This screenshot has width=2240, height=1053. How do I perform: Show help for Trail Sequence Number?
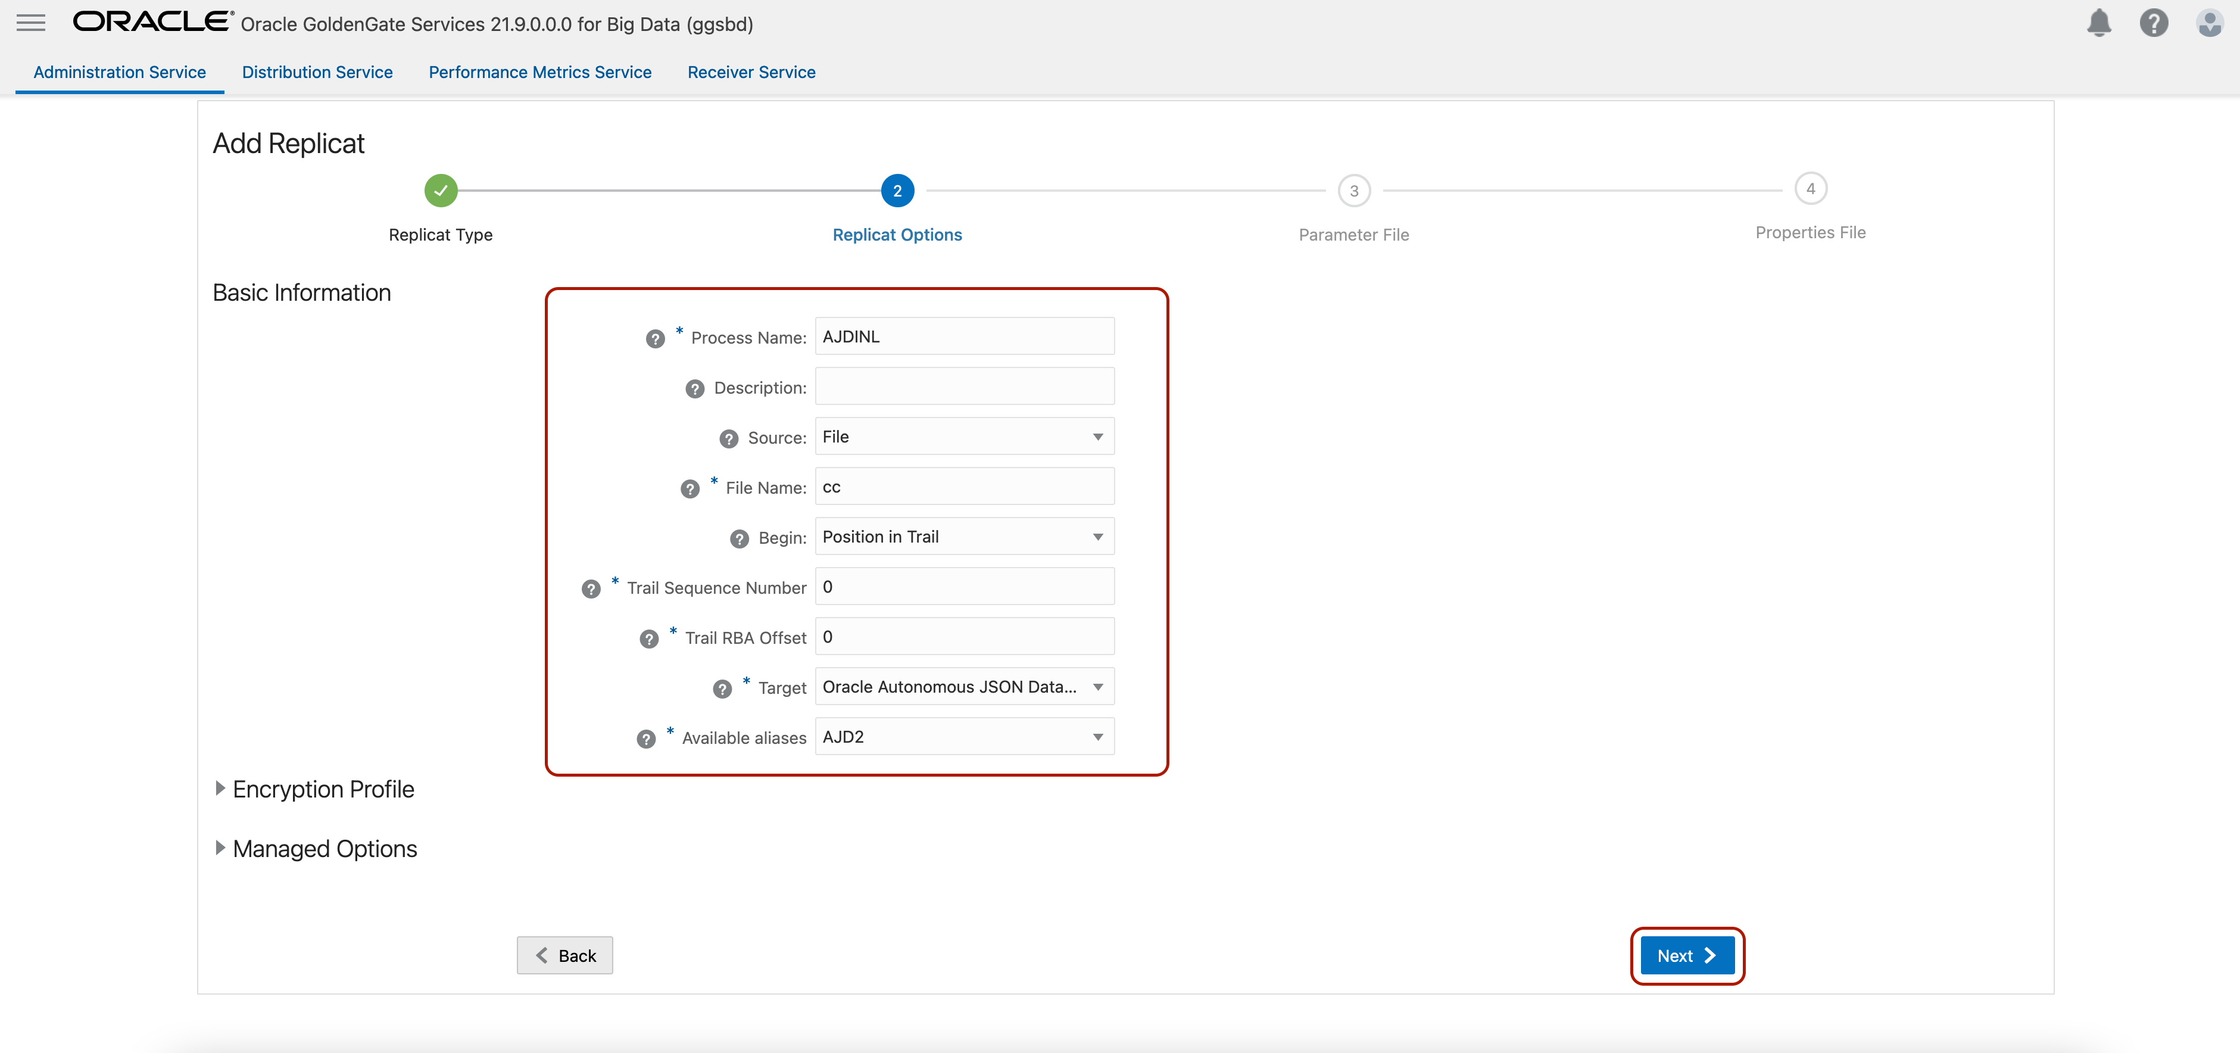pos(591,590)
